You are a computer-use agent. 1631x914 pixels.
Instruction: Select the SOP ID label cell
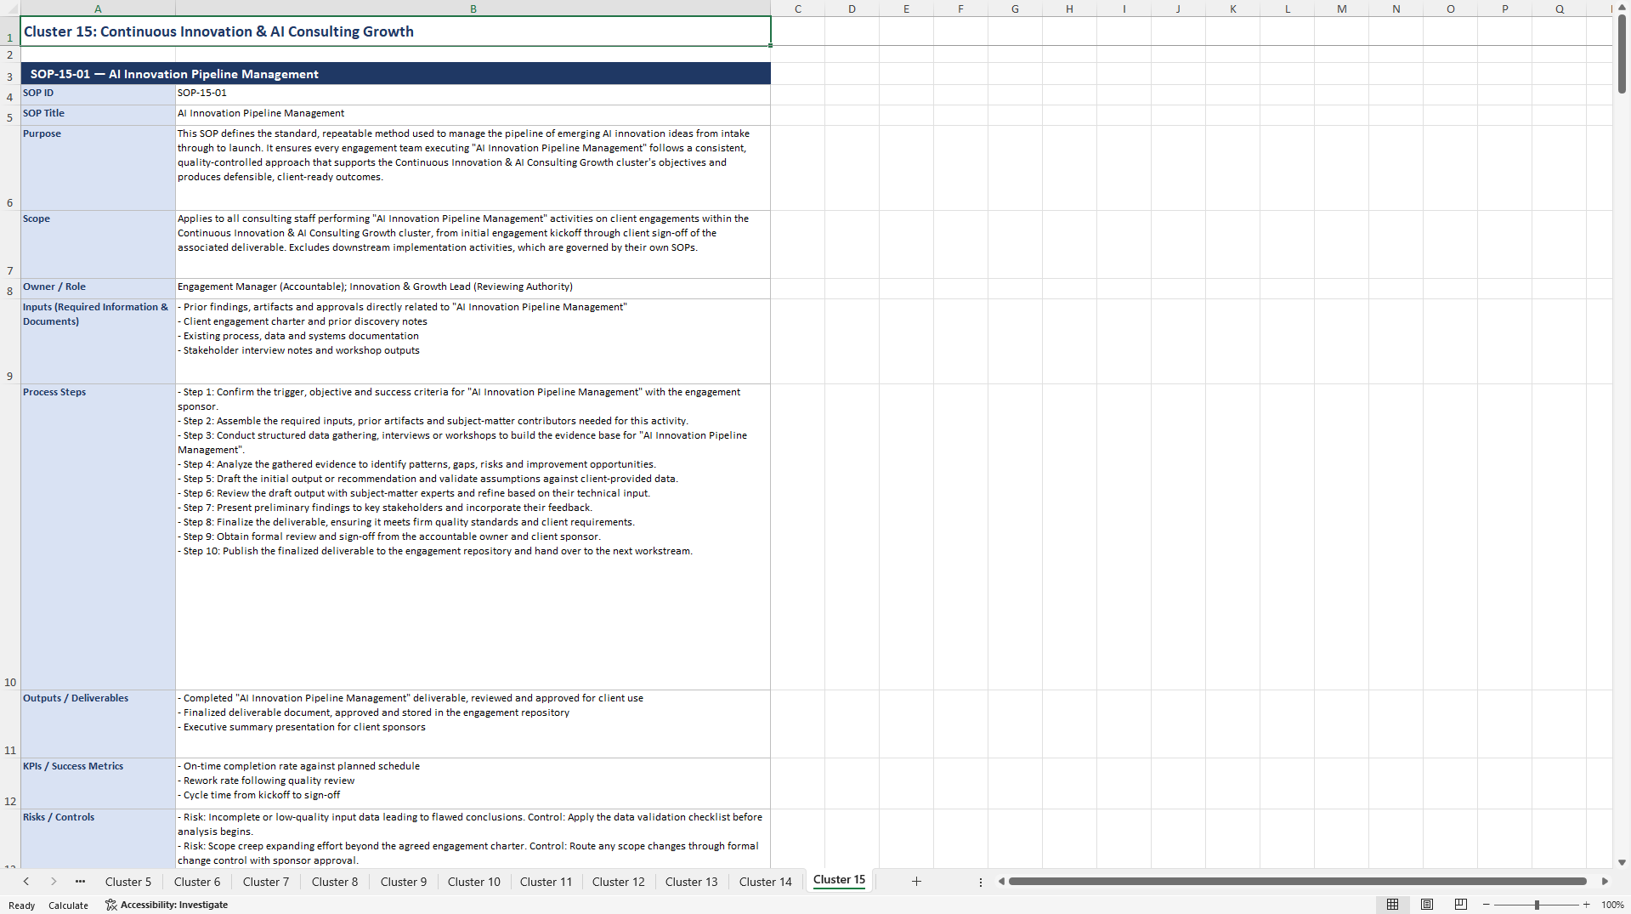click(x=98, y=94)
